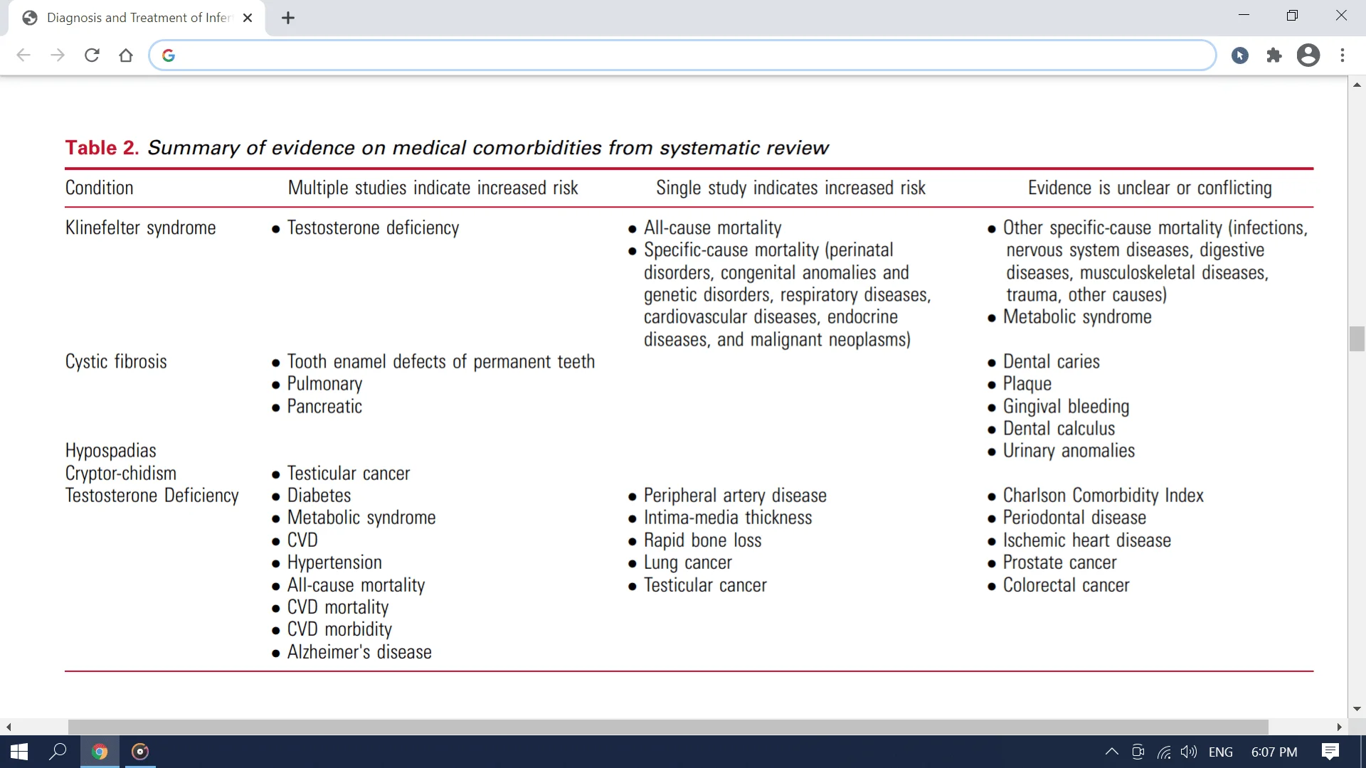This screenshot has height=768, width=1366.
Task: Click the meet now tray icon
Action: (x=1138, y=752)
